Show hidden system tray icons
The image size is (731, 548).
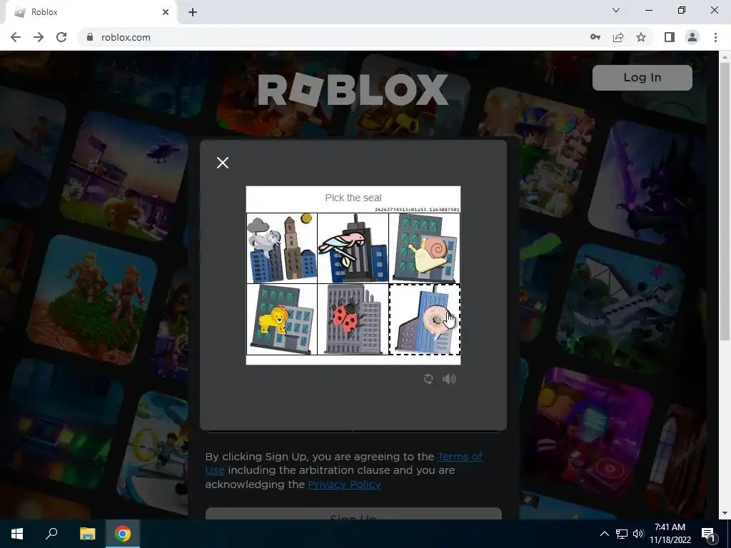tap(604, 534)
